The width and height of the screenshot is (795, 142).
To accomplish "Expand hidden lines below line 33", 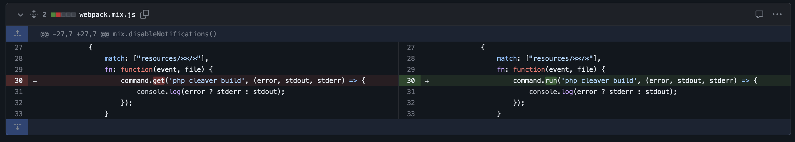I will [x=17, y=127].
